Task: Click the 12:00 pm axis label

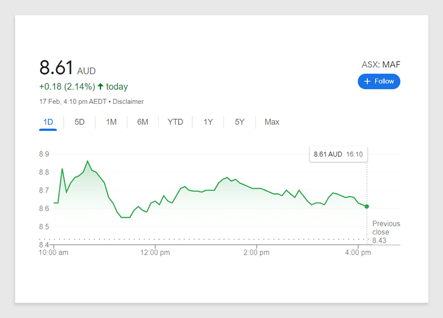Action: [x=155, y=253]
